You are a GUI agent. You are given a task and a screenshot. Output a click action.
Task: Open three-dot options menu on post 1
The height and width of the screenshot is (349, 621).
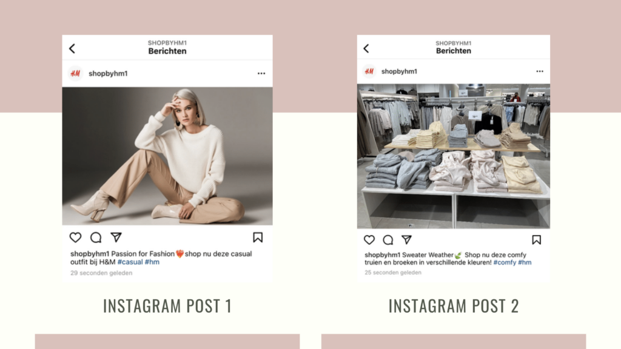(261, 73)
